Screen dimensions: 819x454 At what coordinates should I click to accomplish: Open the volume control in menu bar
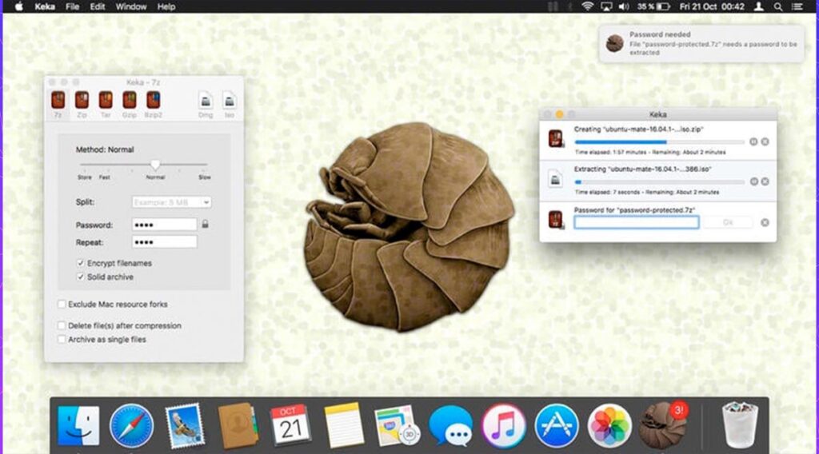tap(624, 6)
